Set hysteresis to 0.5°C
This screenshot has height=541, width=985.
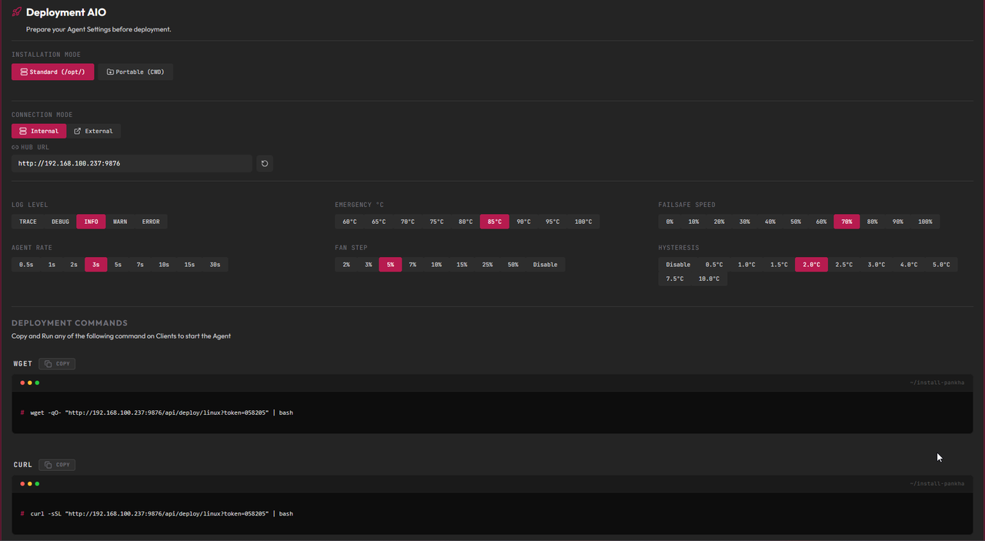(x=714, y=265)
